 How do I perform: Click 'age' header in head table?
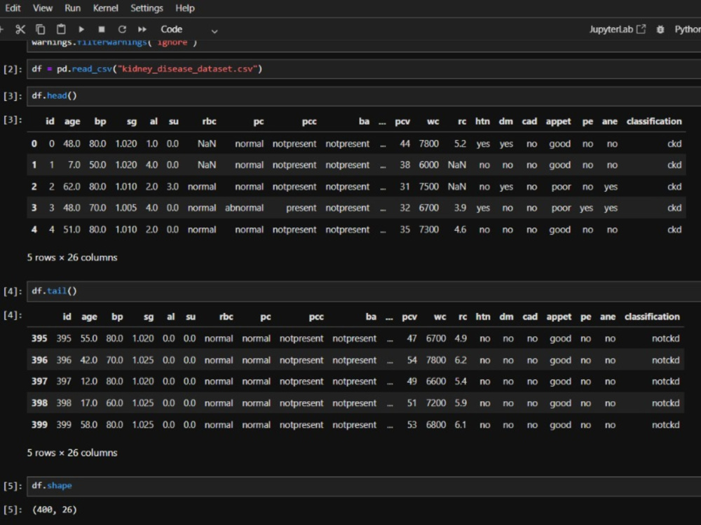tap(72, 121)
